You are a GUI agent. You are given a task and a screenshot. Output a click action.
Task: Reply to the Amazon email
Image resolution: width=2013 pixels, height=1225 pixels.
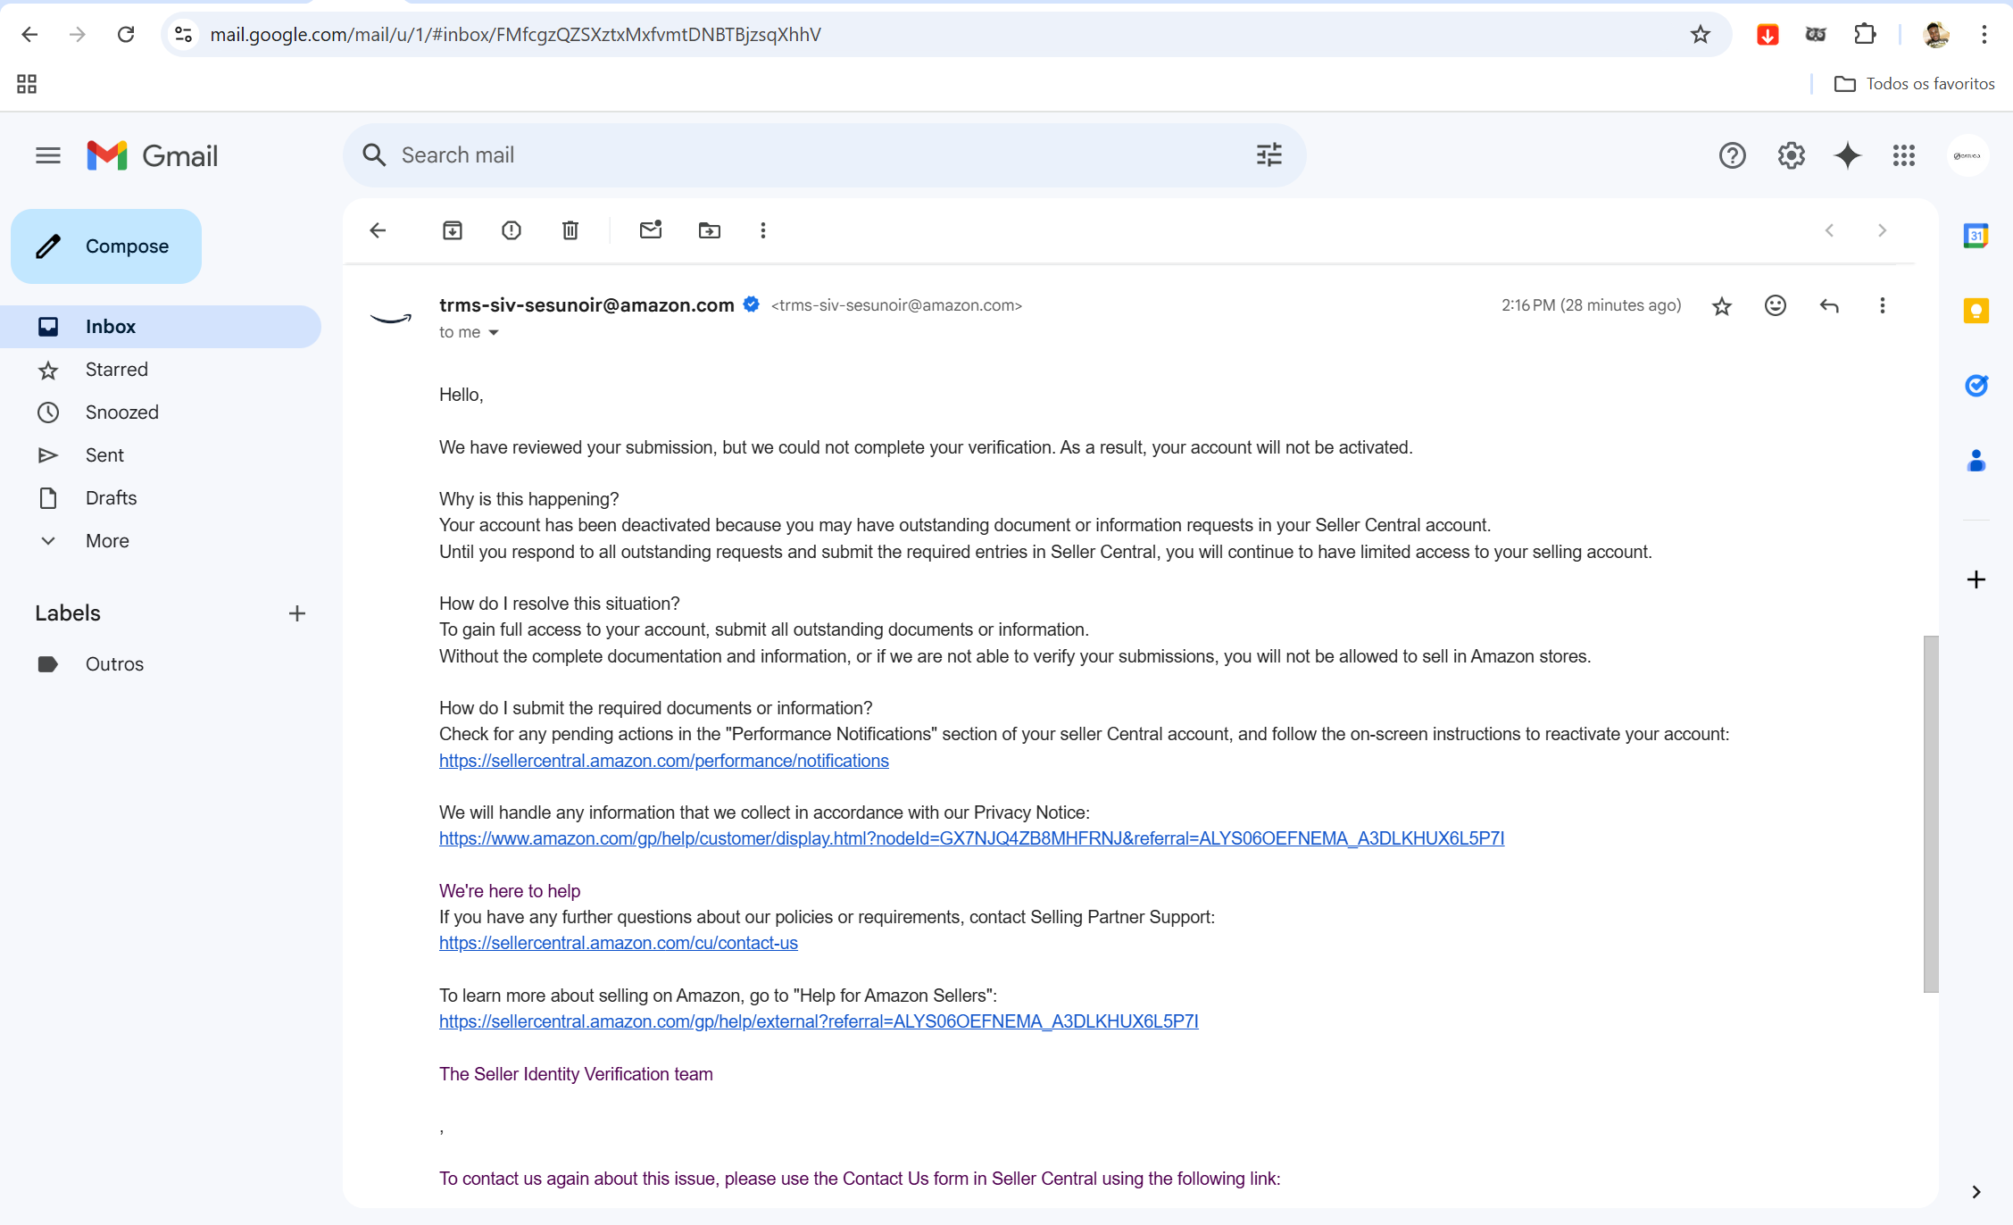(1829, 306)
